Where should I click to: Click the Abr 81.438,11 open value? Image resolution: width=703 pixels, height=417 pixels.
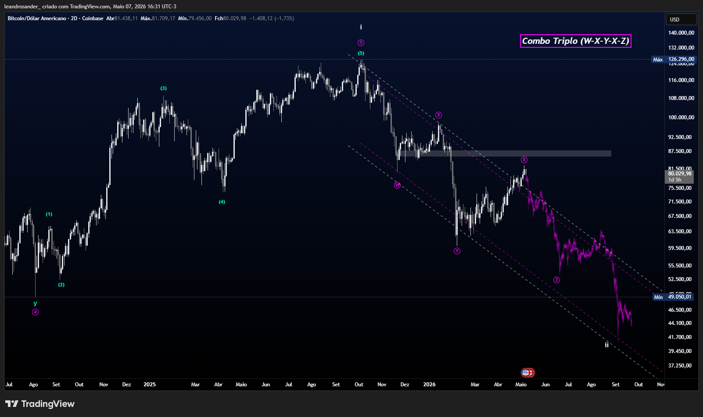point(122,18)
